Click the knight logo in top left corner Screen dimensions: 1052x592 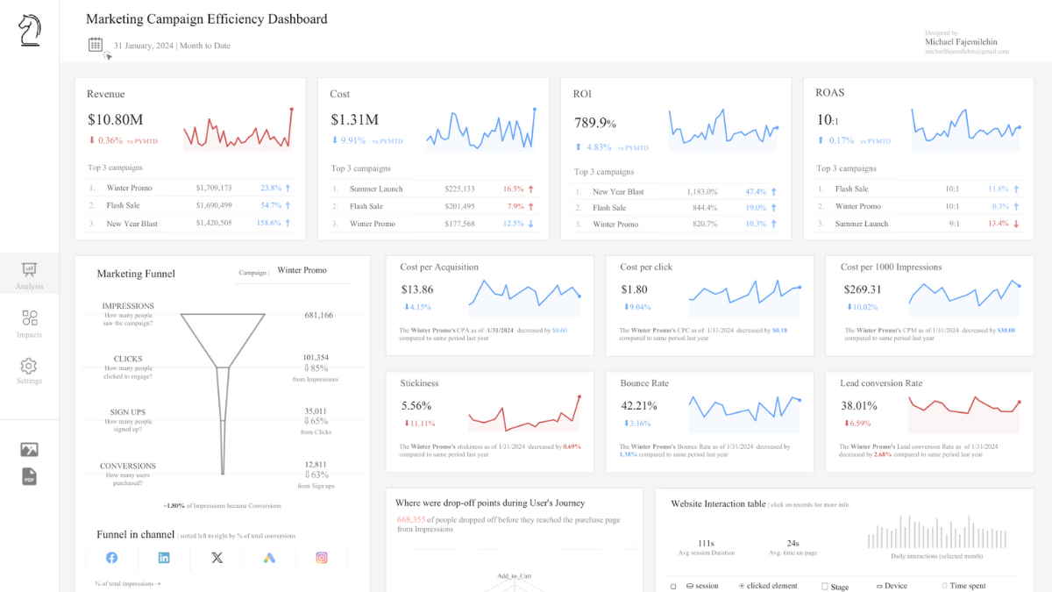coord(29,29)
